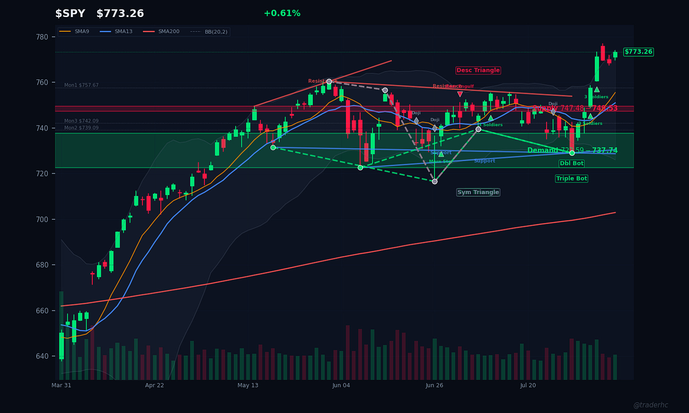Click the Mon1 $757.67 level label
The image size is (689, 413).
point(81,86)
